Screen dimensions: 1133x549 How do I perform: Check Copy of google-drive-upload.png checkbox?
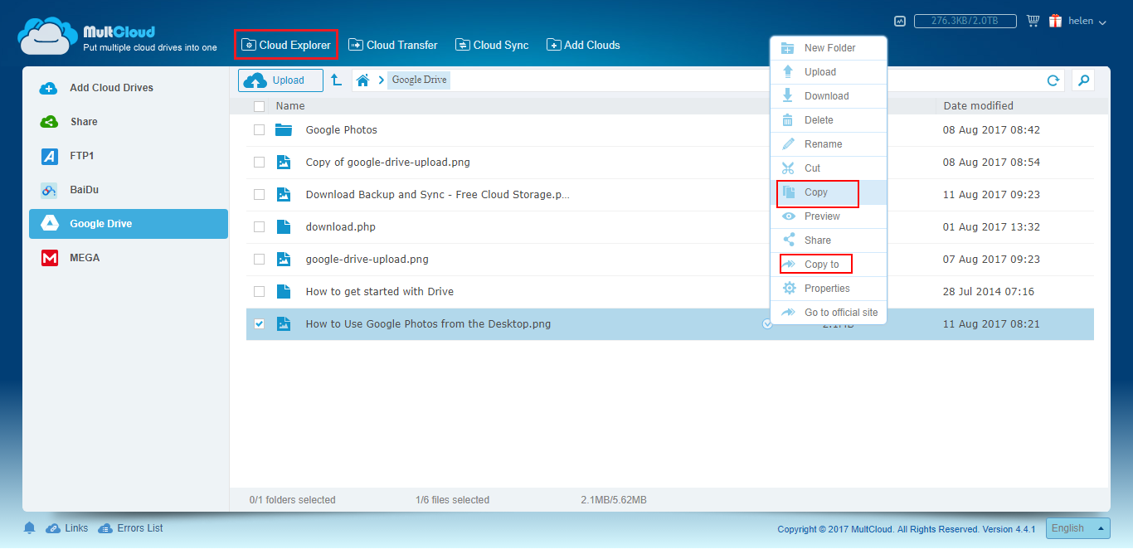click(x=260, y=163)
